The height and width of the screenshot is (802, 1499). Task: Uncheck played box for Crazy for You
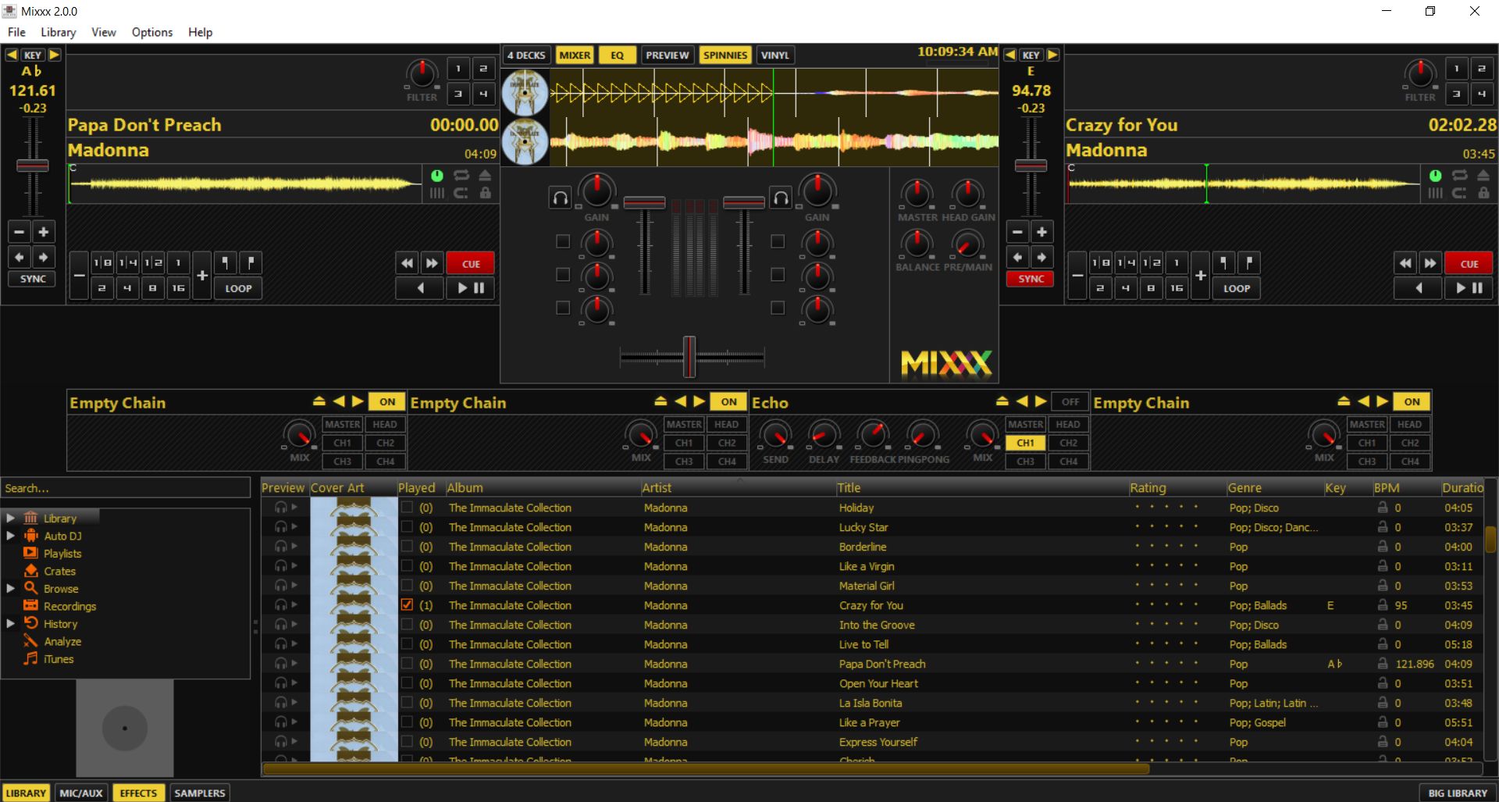click(x=407, y=604)
